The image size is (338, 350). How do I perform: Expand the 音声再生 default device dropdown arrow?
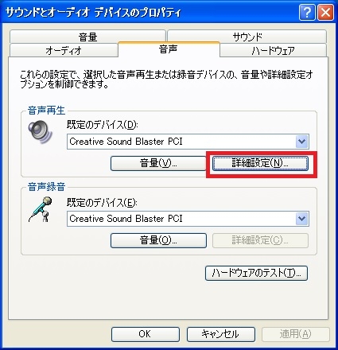301,142
